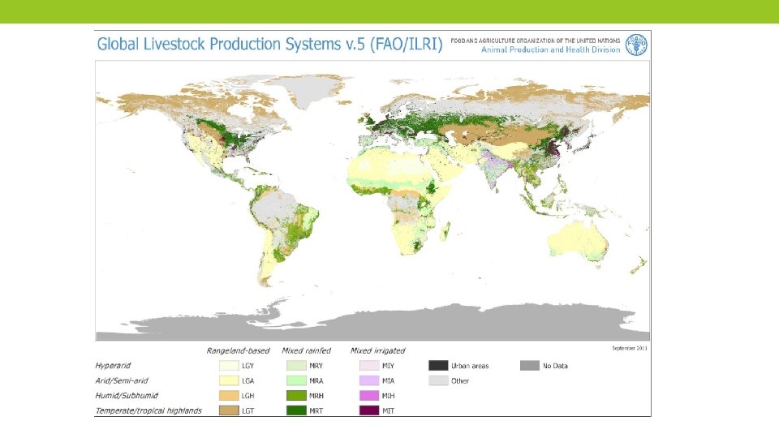Click the 'Rangeland-based' column heading
This screenshot has height=438, width=779.
click(x=238, y=350)
